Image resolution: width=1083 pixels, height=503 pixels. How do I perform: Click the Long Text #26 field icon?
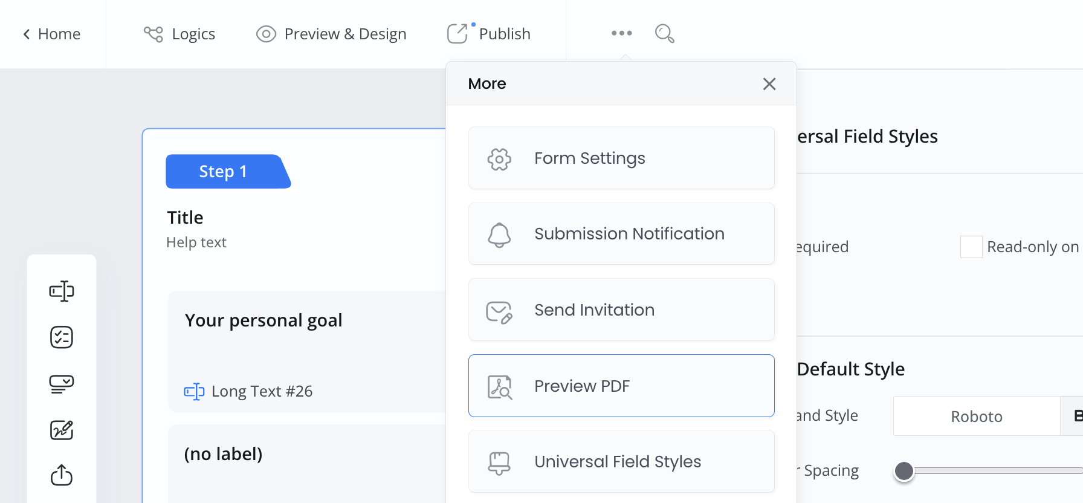pos(194,391)
